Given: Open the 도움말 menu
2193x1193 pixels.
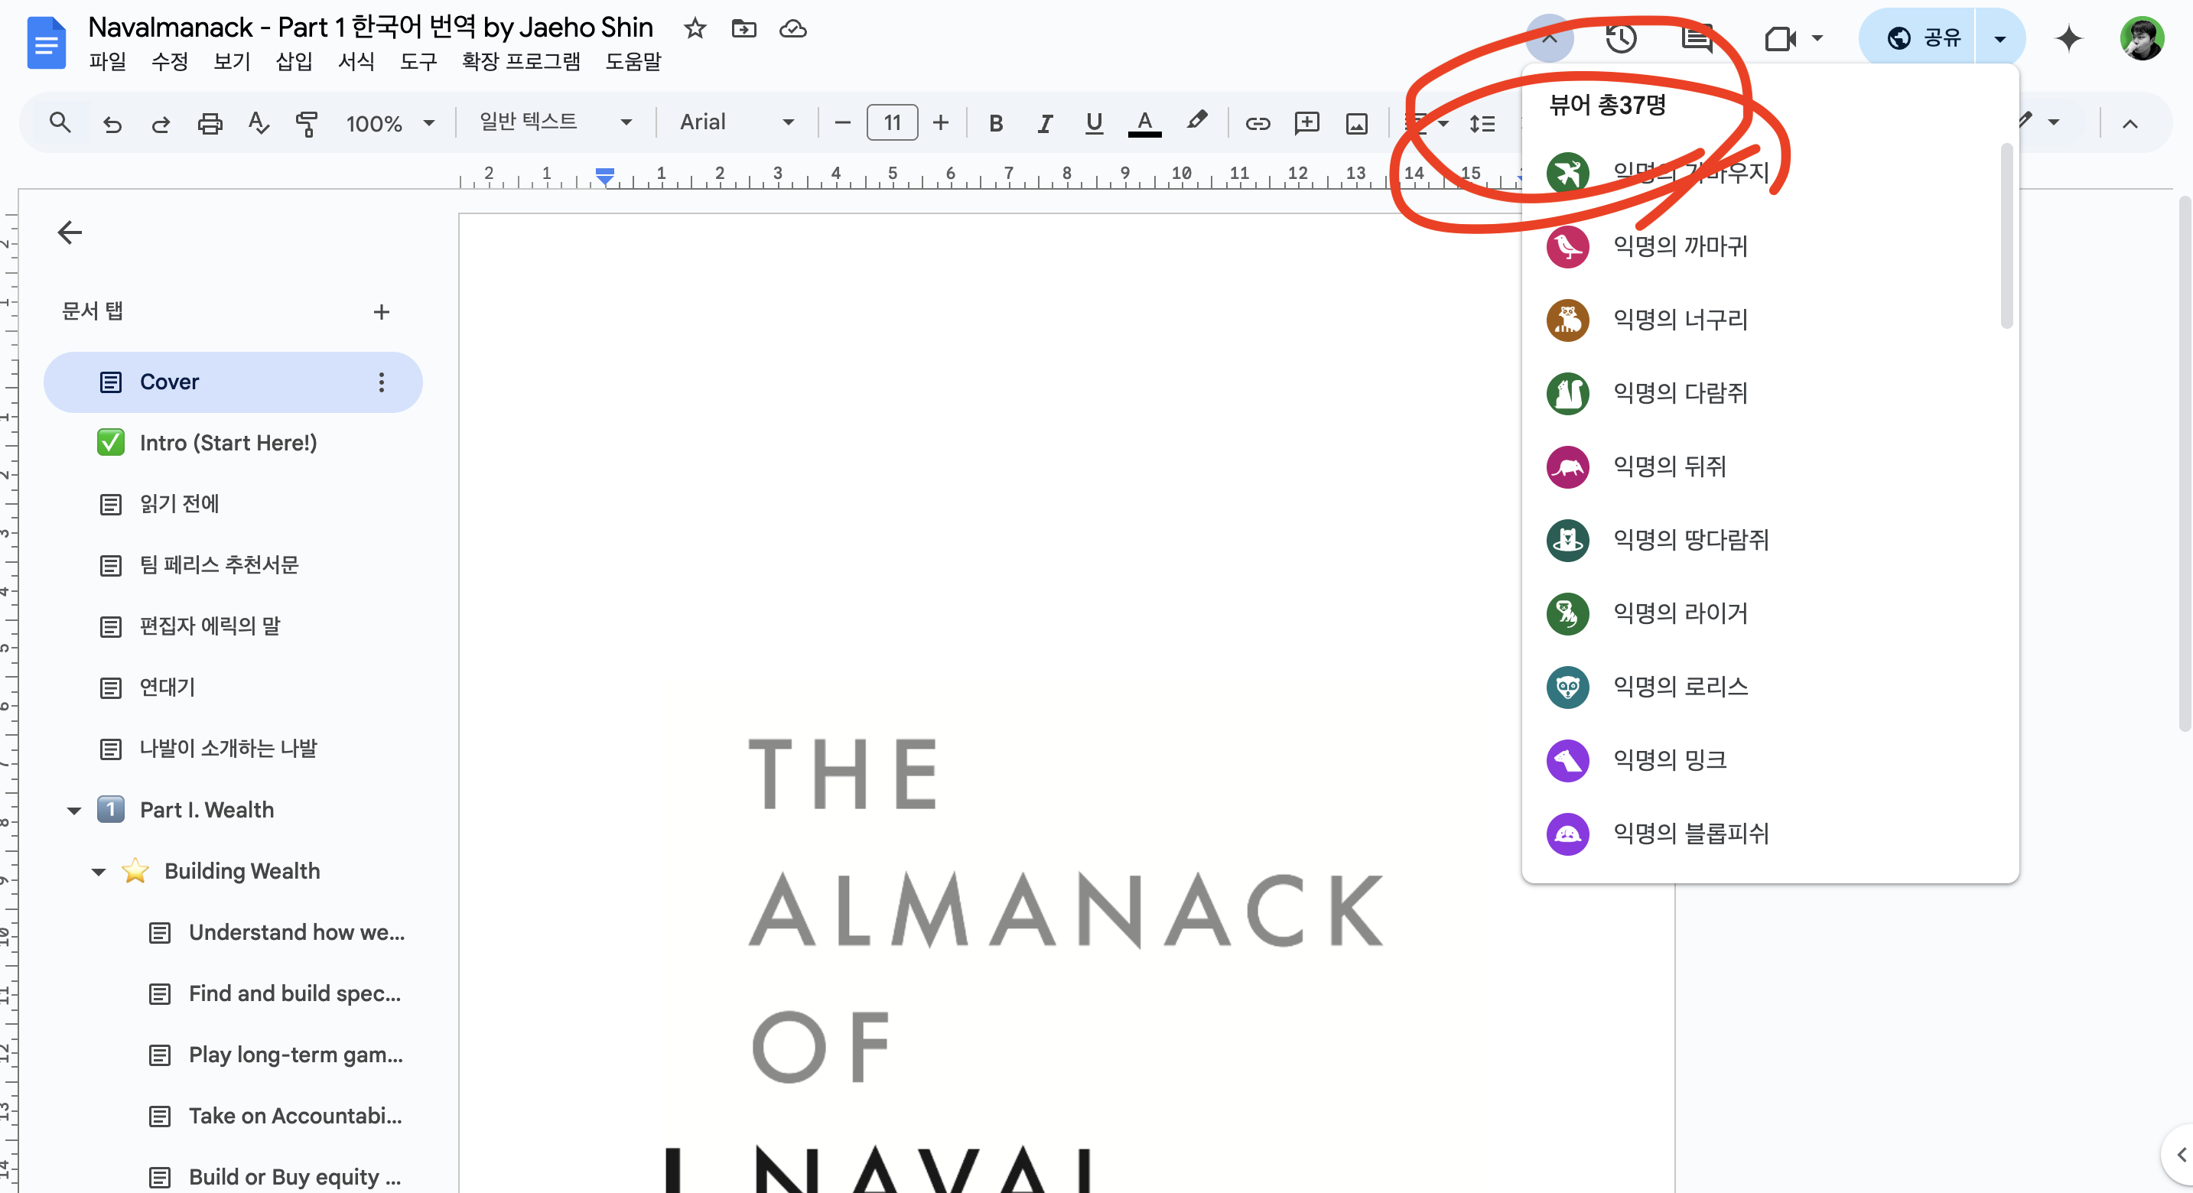Looking at the screenshot, I should pyautogui.click(x=633, y=62).
